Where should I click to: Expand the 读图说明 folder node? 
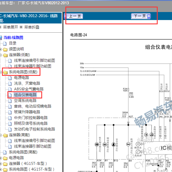[x=1, y=49]
